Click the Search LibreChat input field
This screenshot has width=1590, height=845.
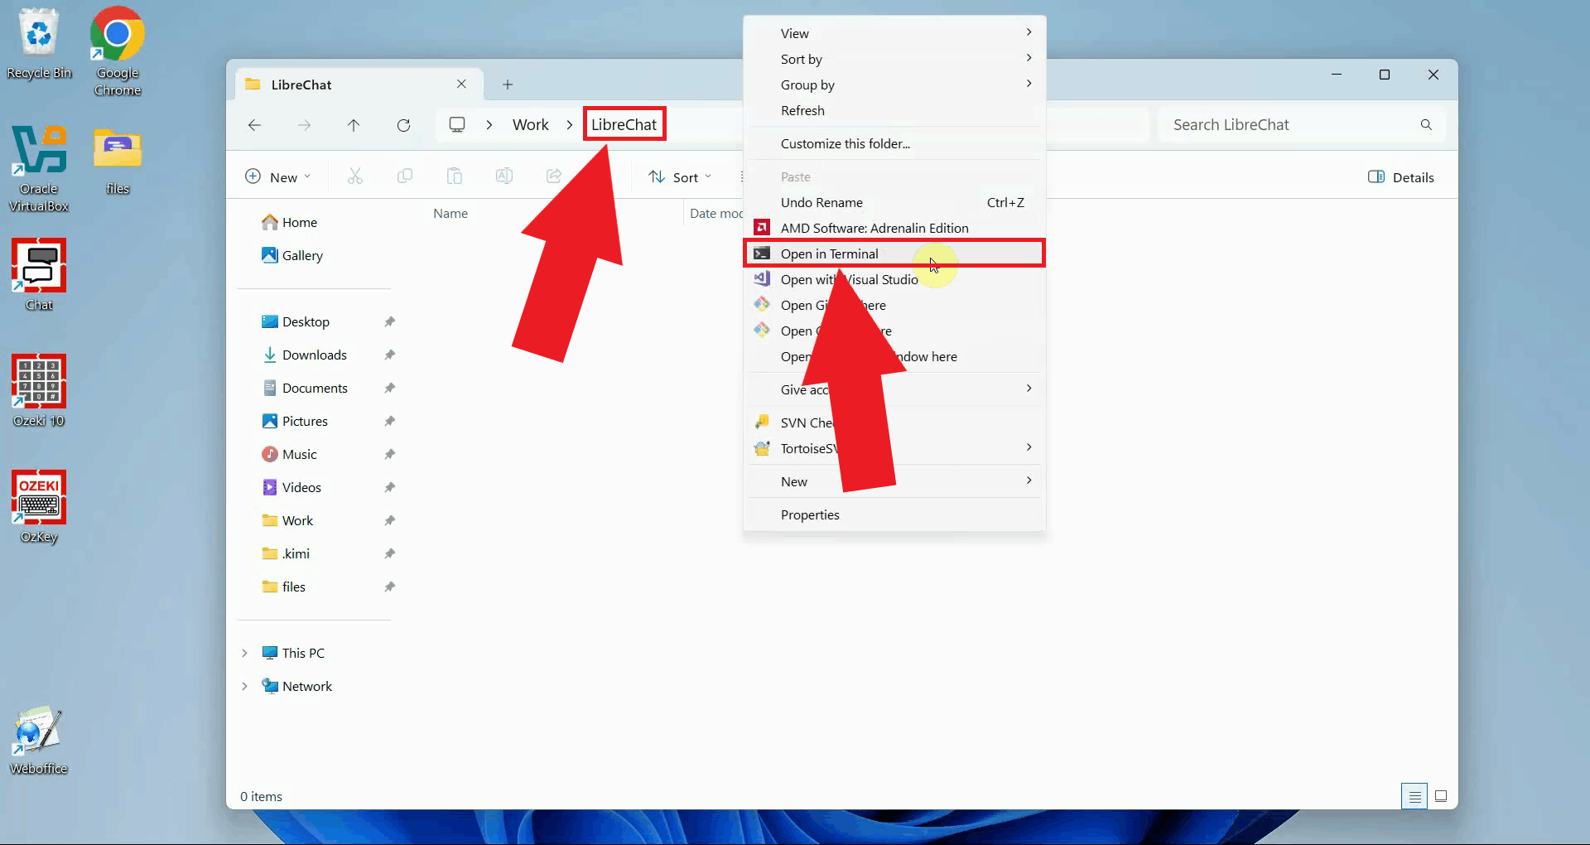coord(1288,125)
